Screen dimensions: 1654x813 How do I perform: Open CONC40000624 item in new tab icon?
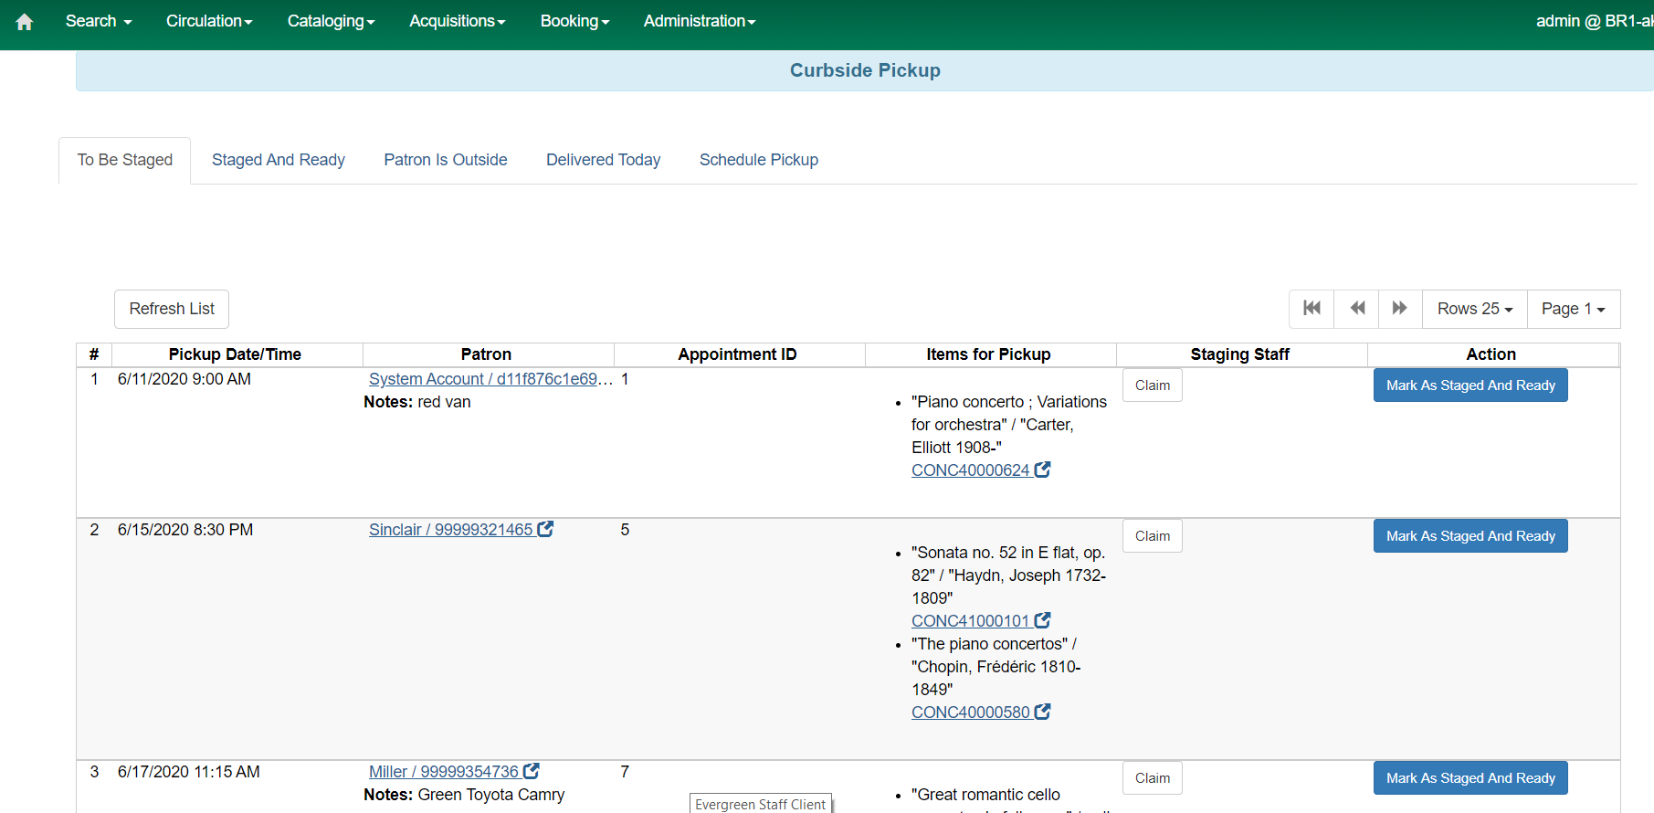[x=1042, y=470]
